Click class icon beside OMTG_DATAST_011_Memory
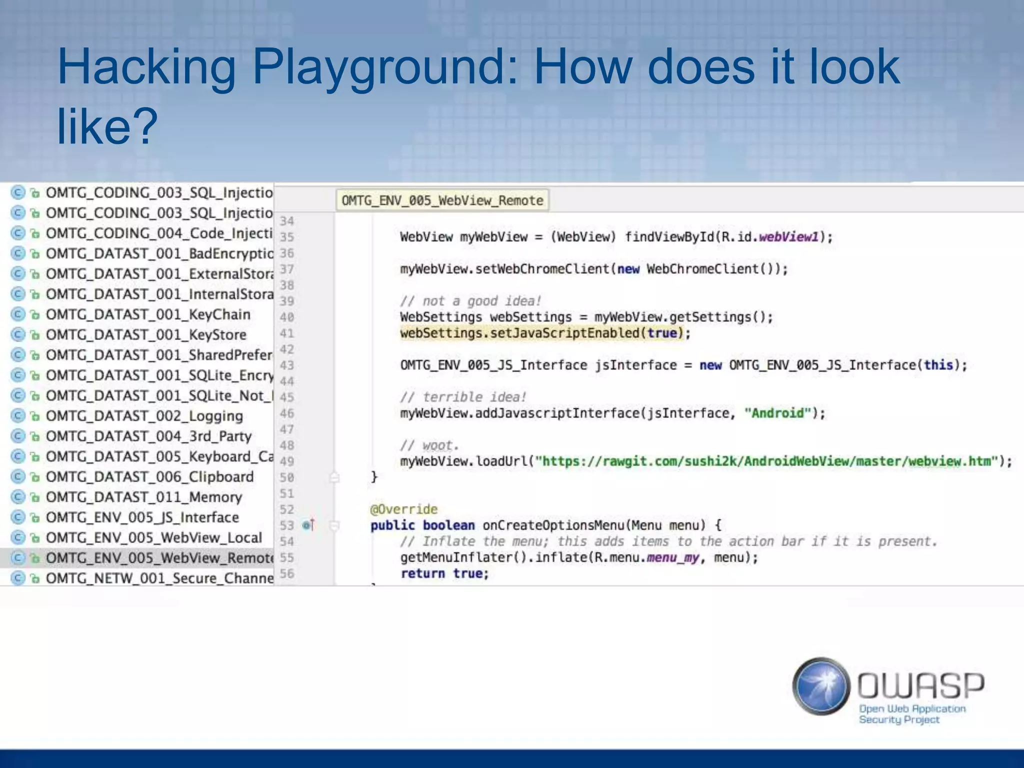Image resolution: width=1024 pixels, height=768 pixels. point(18,497)
